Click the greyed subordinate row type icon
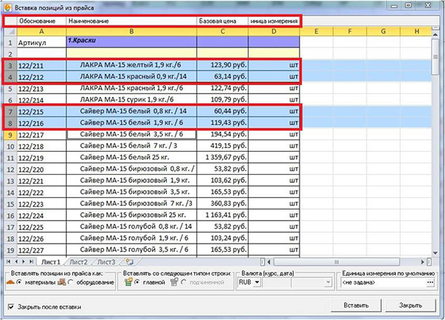 coord(174,282)
